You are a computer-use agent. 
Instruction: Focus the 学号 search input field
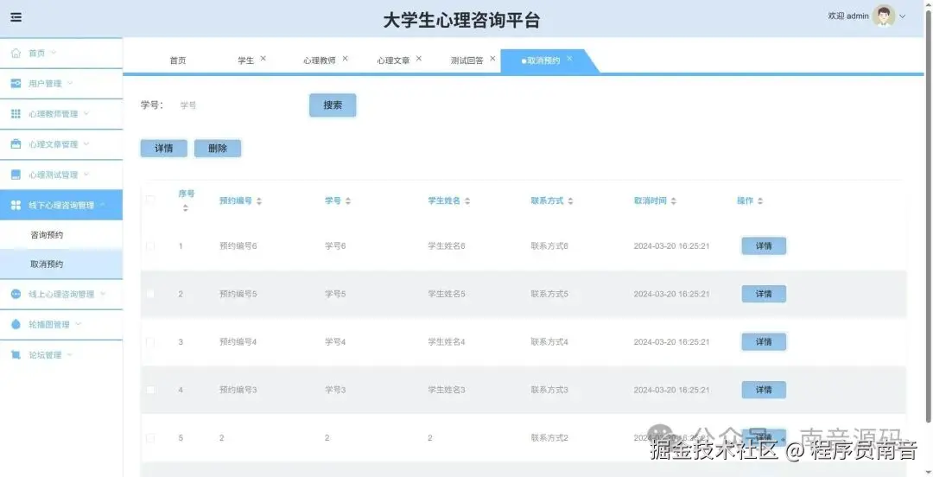tap(235, 105)
